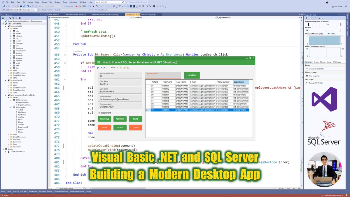Click the Restart debugging icon
This screenshot has width=350, height=197.
(x=97, y=6)
